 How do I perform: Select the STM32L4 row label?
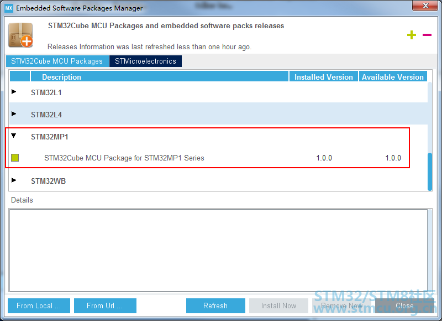pos(46,115)
